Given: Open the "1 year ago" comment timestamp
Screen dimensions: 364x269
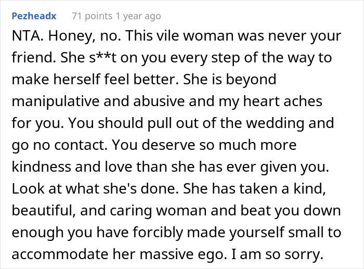Looking at the screenshot, I should coord(138,16).
